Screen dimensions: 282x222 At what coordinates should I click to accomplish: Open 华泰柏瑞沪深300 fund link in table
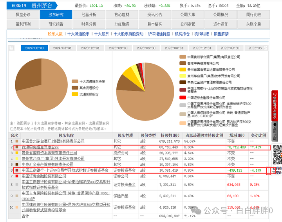[66, 184]
